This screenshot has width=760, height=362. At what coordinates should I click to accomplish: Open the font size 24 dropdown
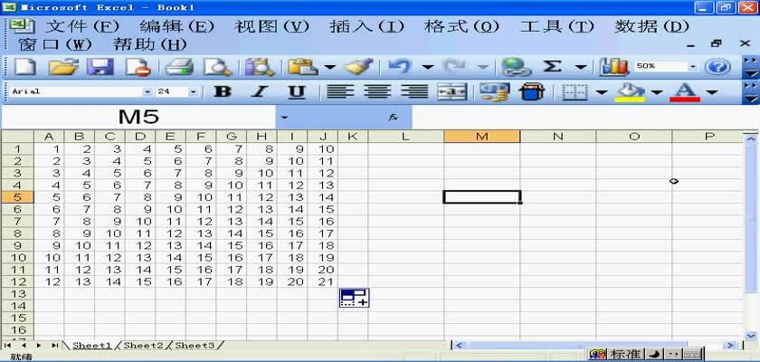(x=193, y=91)
